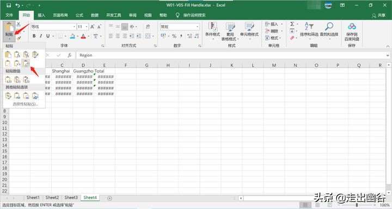Open the Page Layout ribbon tab
This screenshot has width=392, height=209.
pos(60,15)
